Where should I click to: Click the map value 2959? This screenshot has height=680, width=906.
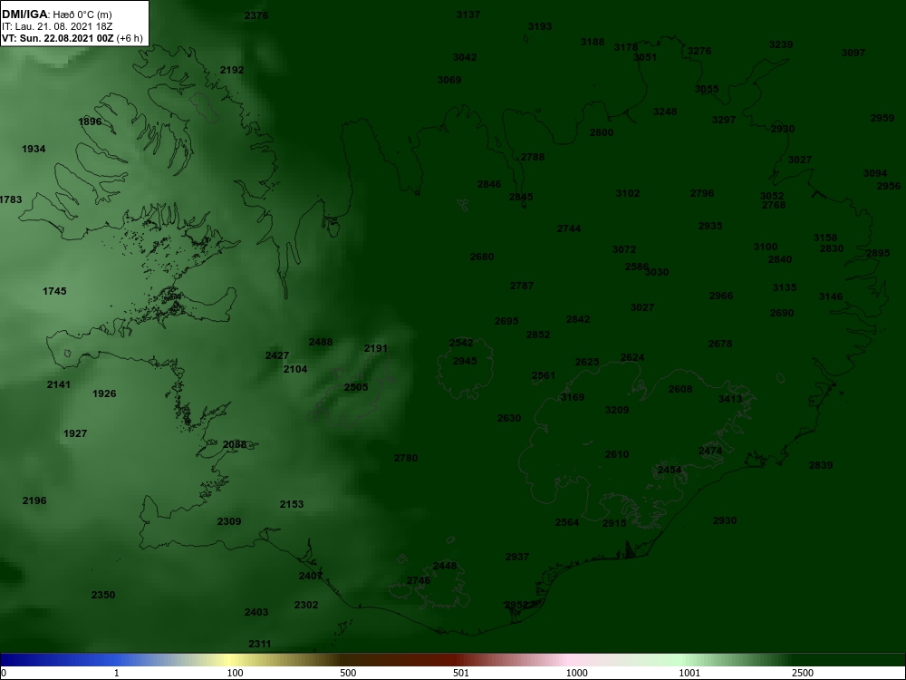[x=882, y=118]
